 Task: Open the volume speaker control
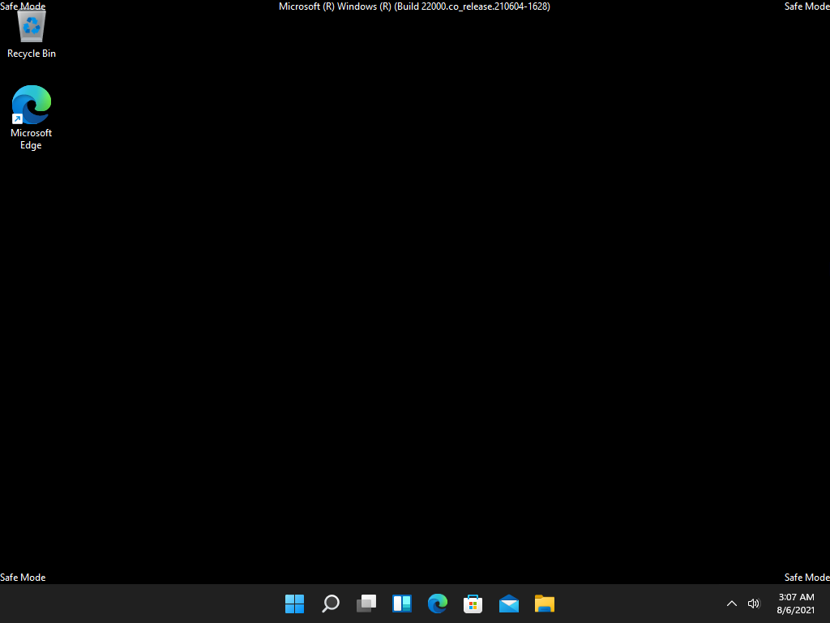(x=753, y=604)
